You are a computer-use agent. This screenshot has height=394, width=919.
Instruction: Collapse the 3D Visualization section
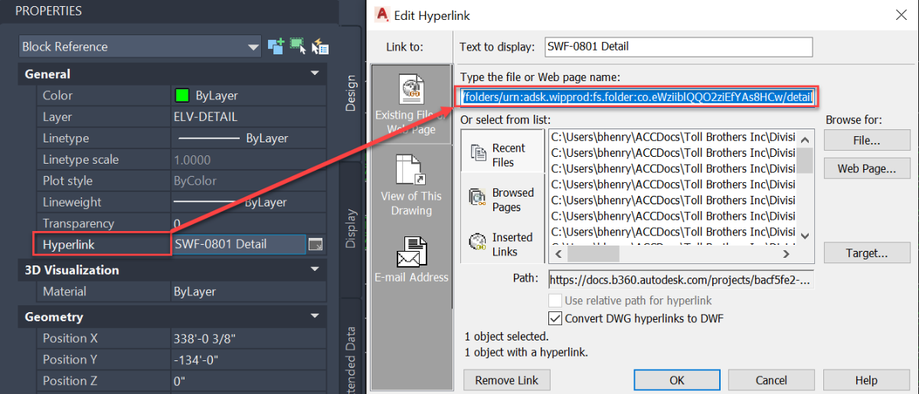315,270
